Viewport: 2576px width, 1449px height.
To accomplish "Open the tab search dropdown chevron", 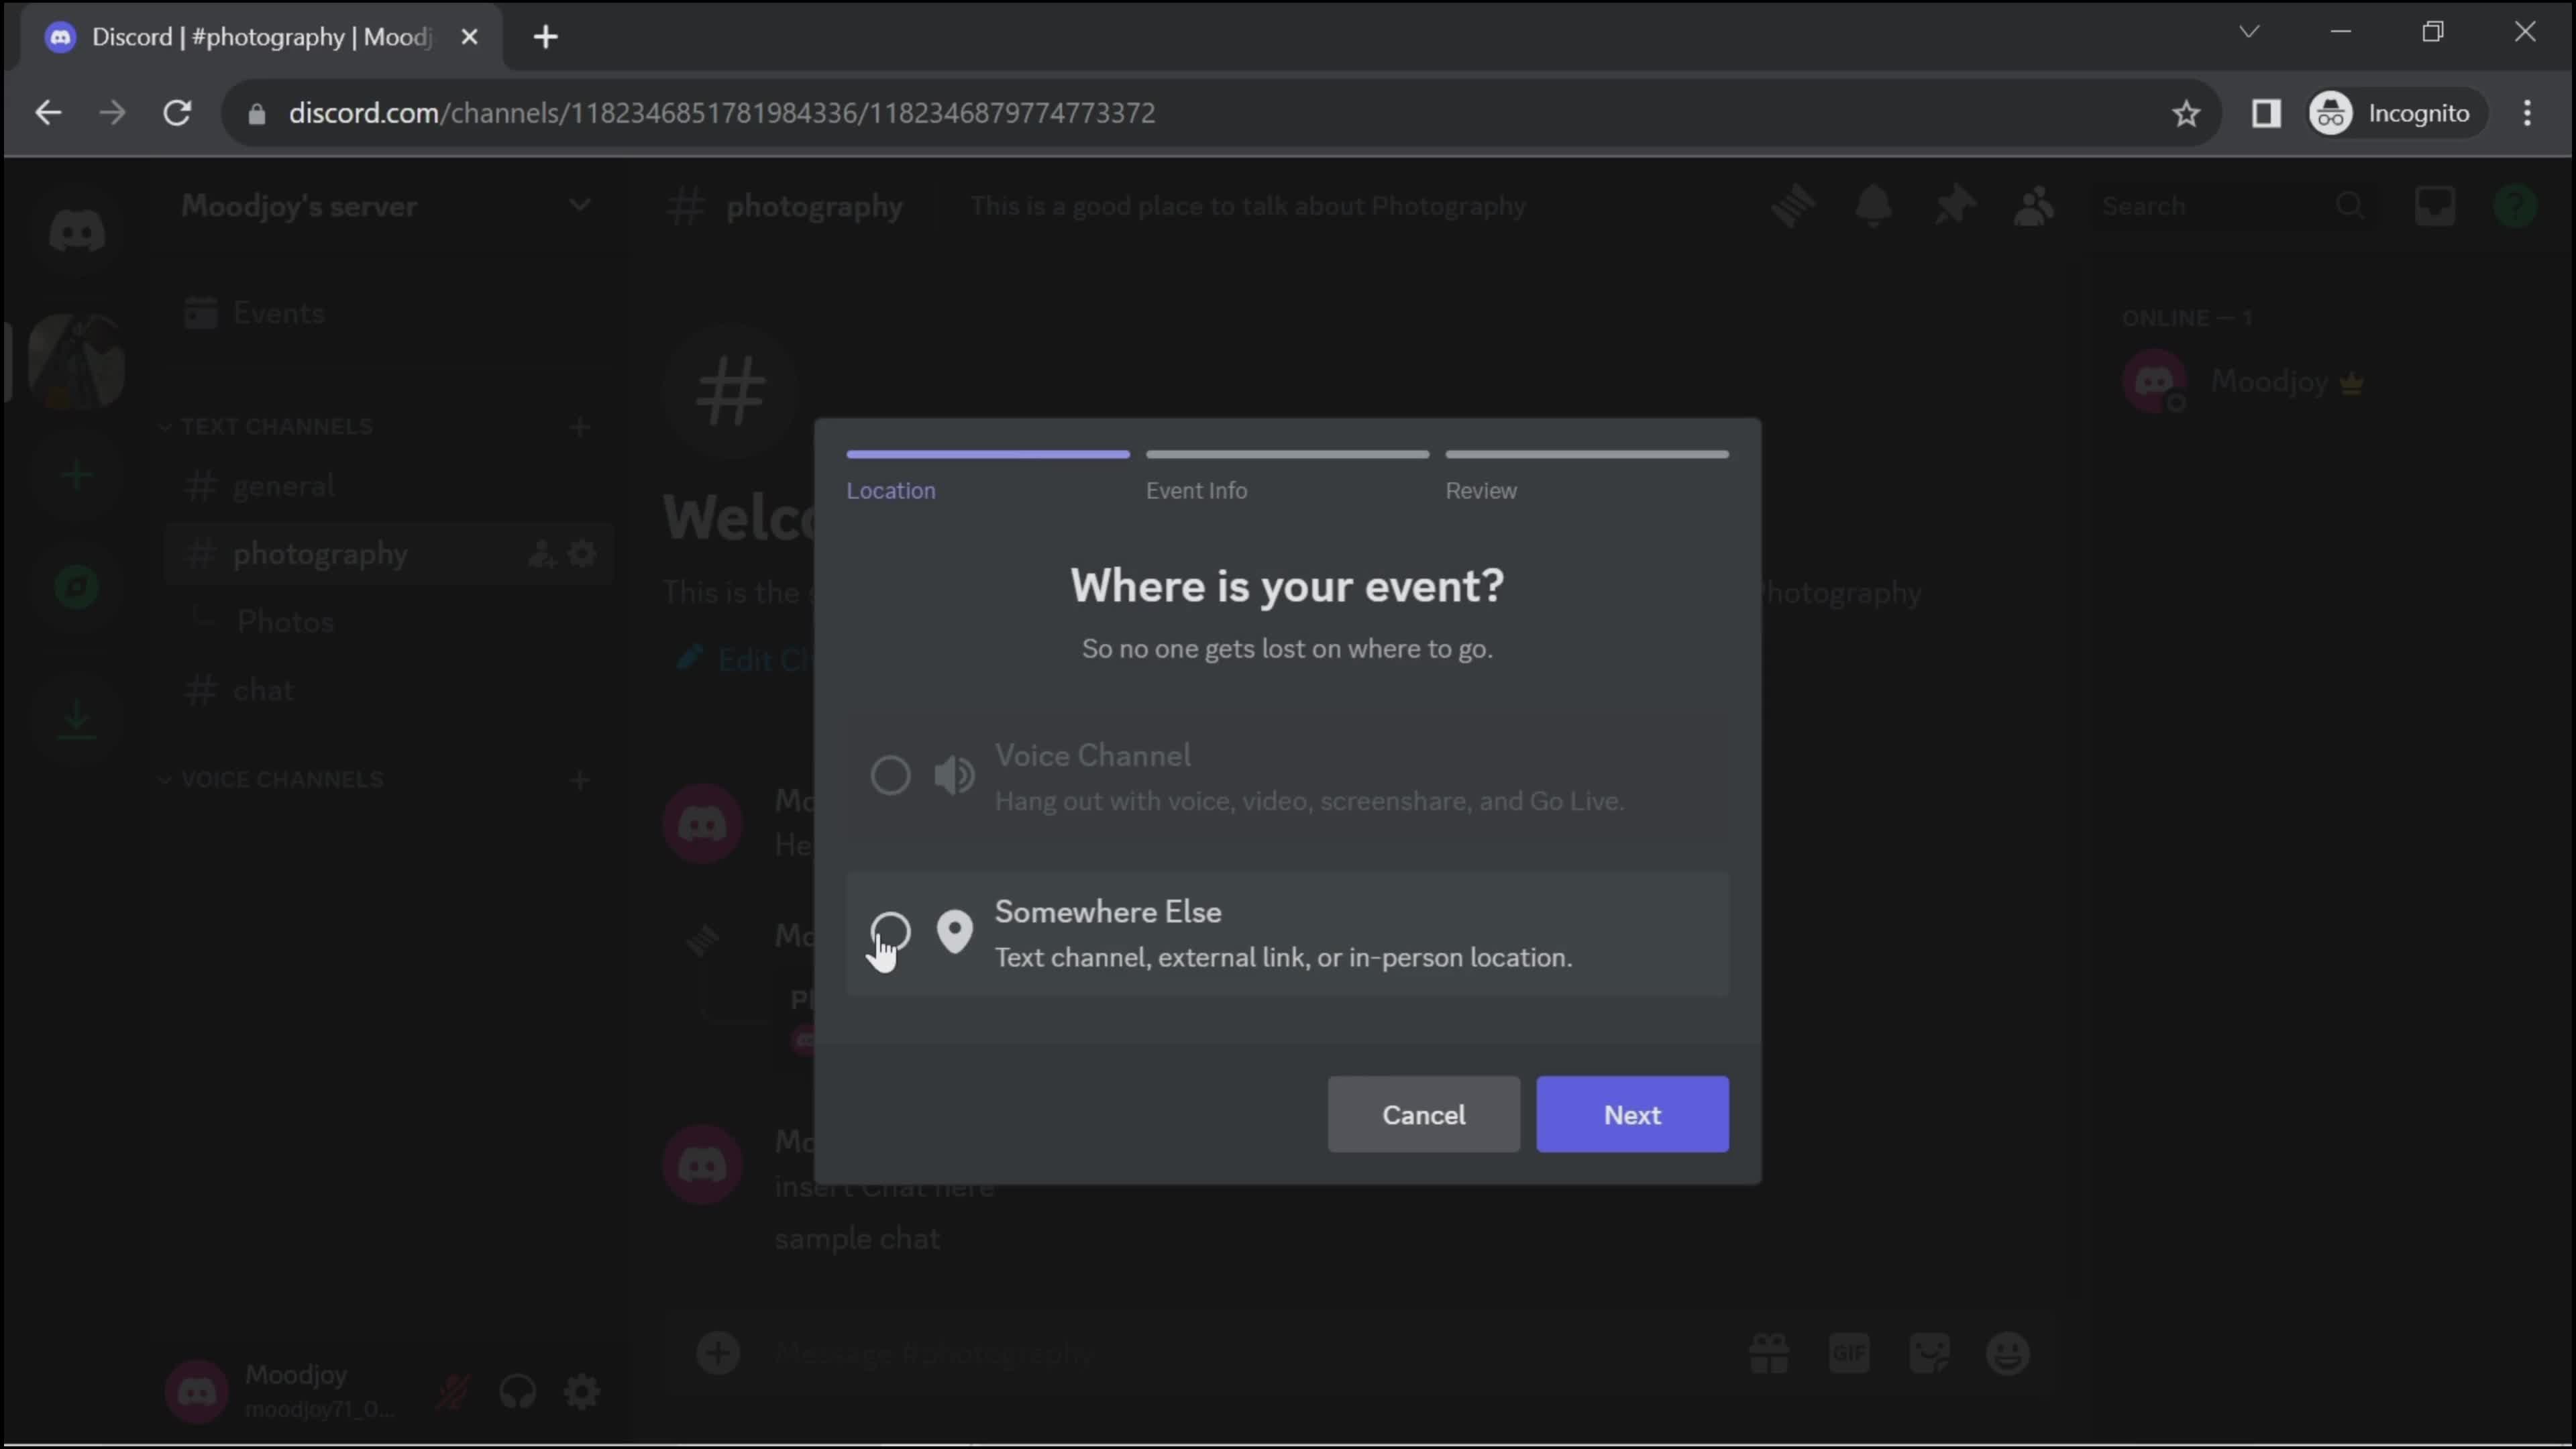I will 2249,32.
